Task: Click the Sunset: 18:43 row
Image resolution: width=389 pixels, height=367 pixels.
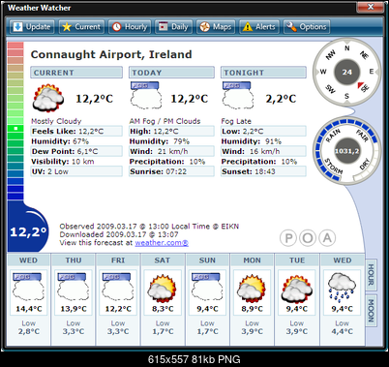Action: [263, 171]
